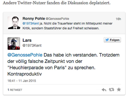Click the Twitter bird icon in Folgen
130x98 pixels.
pos(107,40)
